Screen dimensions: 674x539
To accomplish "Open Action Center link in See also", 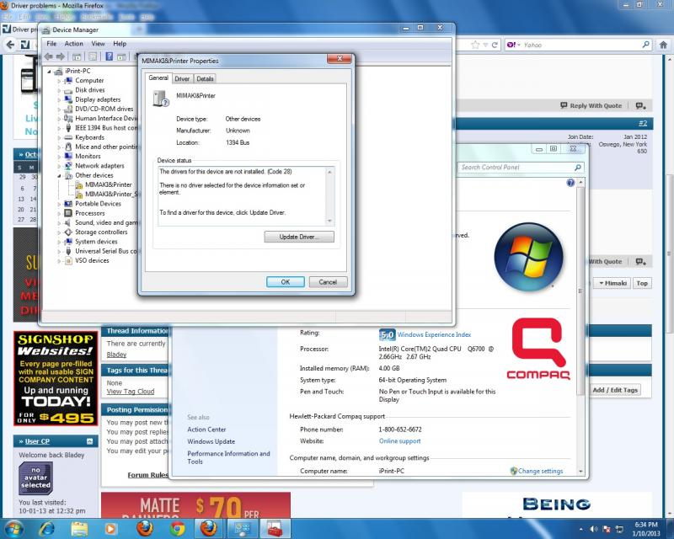I will (206, 430).
